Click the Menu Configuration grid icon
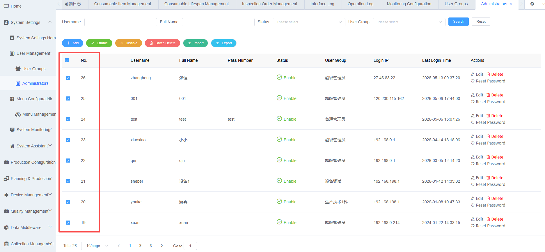Image resolution: width=545 pixels, height=252 pixels. [12, 99]
